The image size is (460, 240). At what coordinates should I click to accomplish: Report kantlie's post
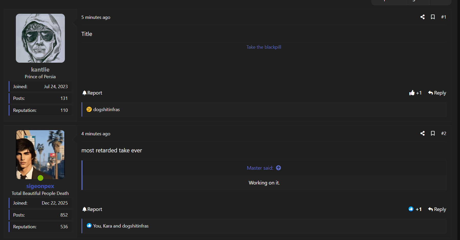pyautogui.click(x=92, y=93)
